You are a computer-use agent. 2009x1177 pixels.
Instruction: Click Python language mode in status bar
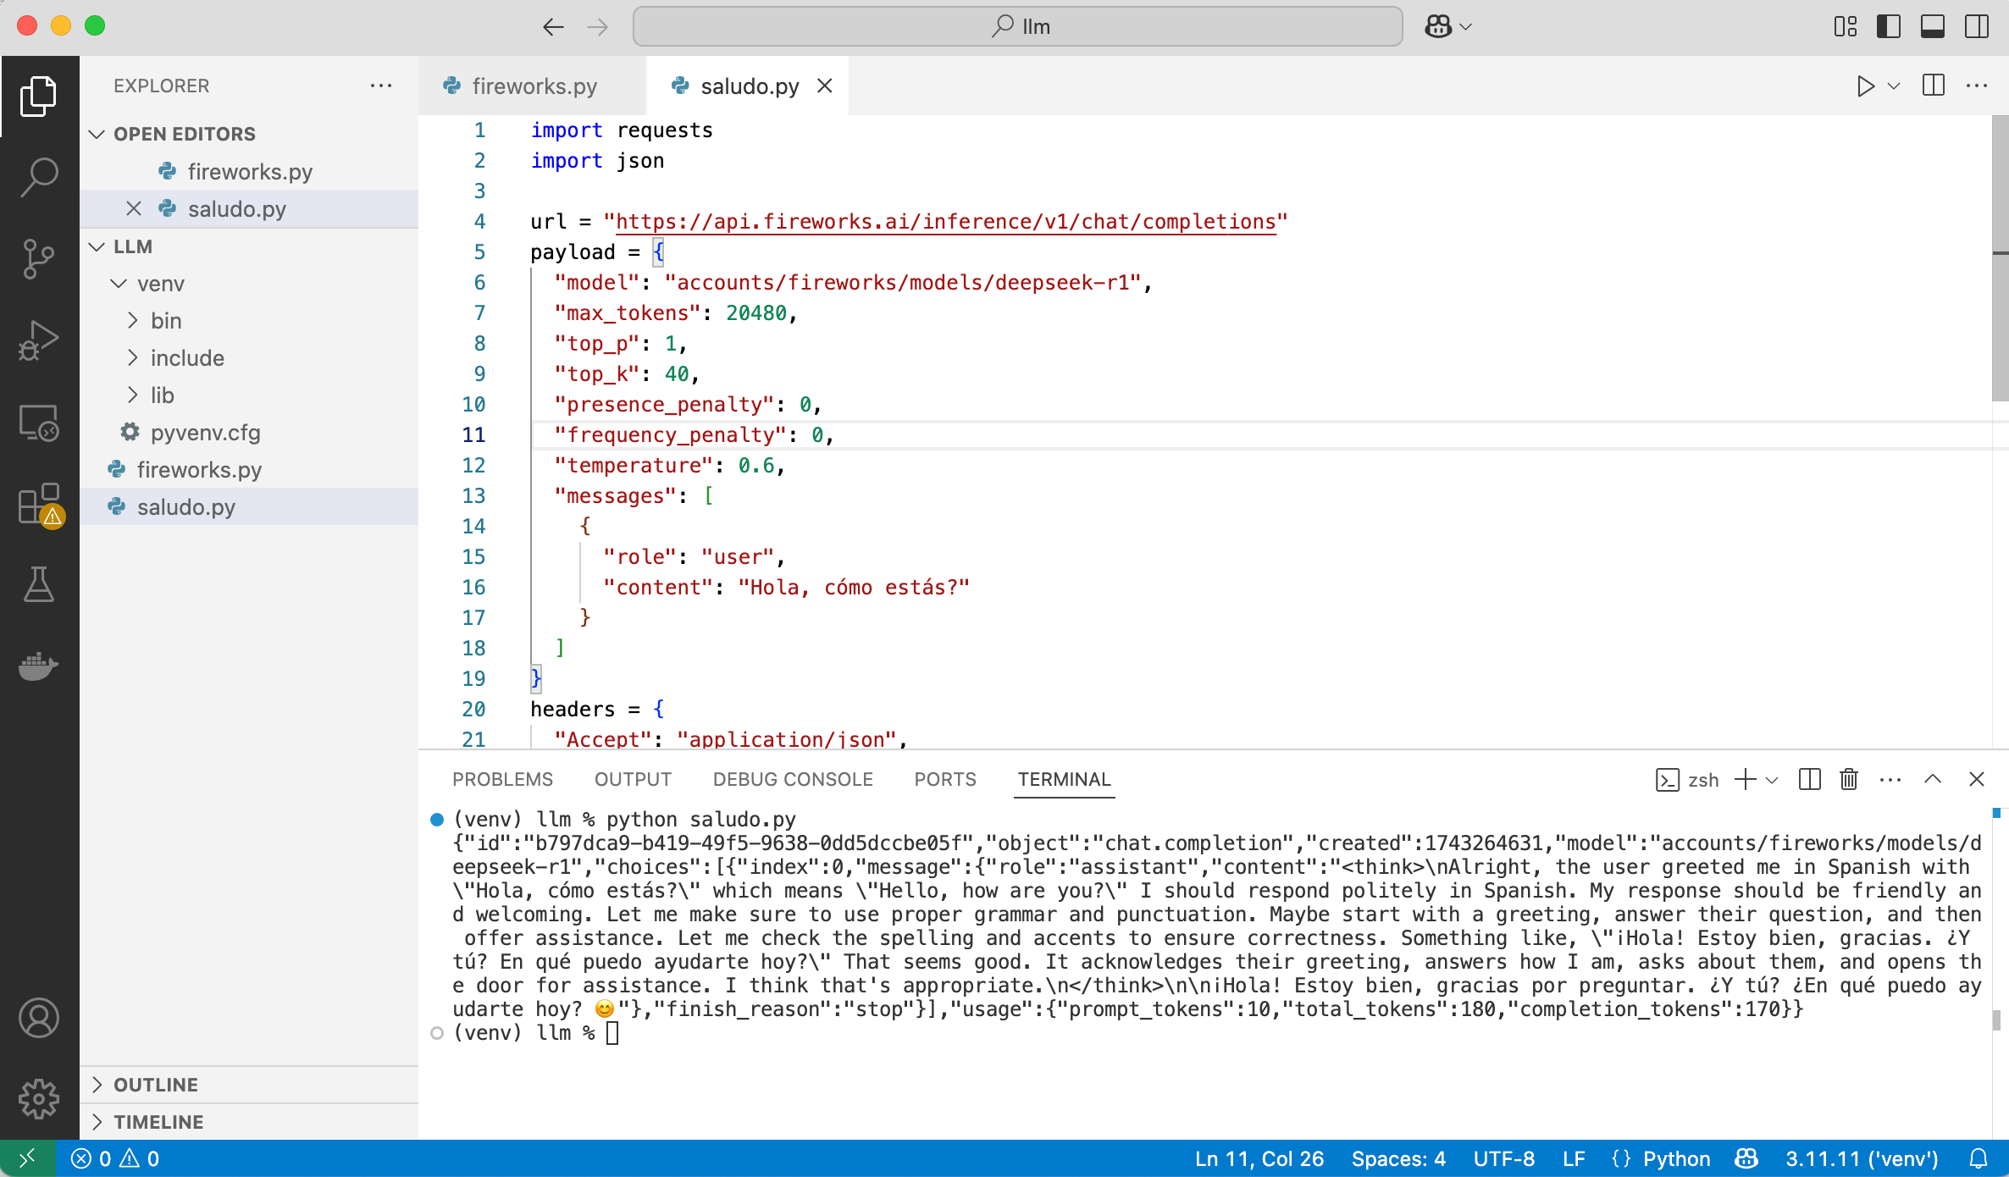coord(1676,1158)
